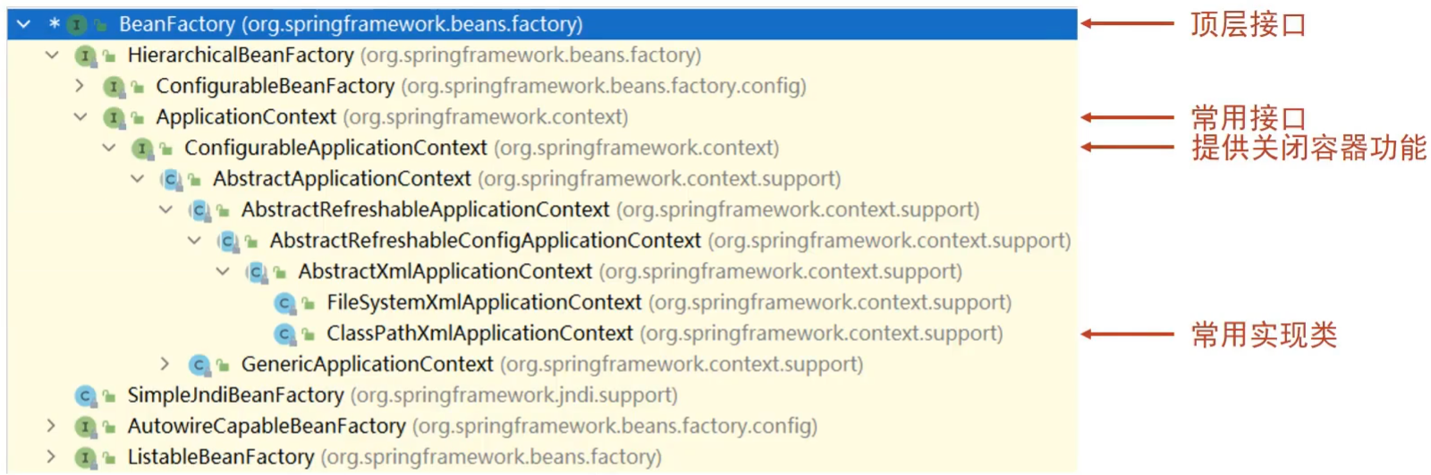Select the AbstractRefreshableApplicationContext entry

click(425, 210)
